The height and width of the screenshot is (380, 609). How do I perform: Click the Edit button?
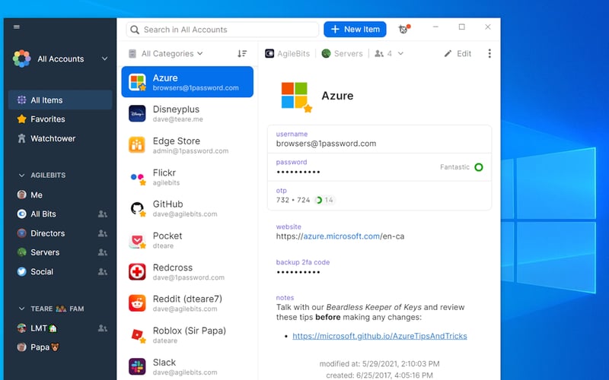pyautogui.click(x=458, y=53)
